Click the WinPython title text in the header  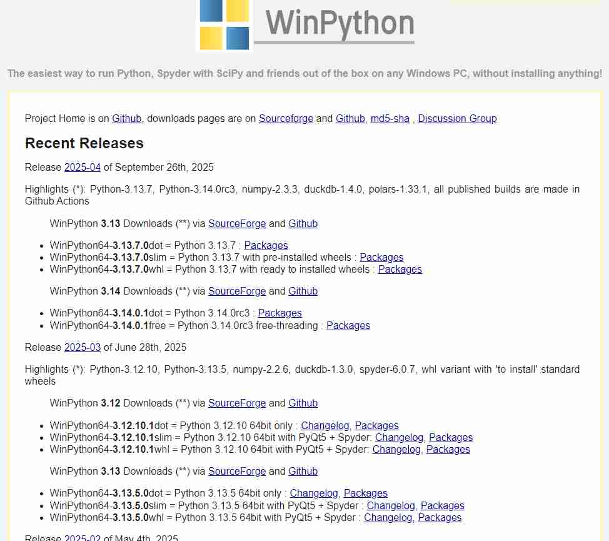pyautogui.click(x=340, y=23)
